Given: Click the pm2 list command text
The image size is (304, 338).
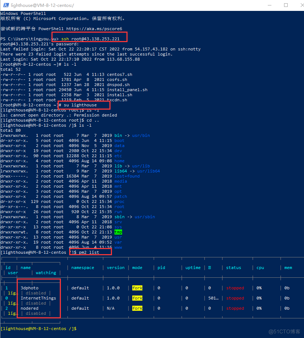Looking at the screenshot, I should (x=89, y=252).
